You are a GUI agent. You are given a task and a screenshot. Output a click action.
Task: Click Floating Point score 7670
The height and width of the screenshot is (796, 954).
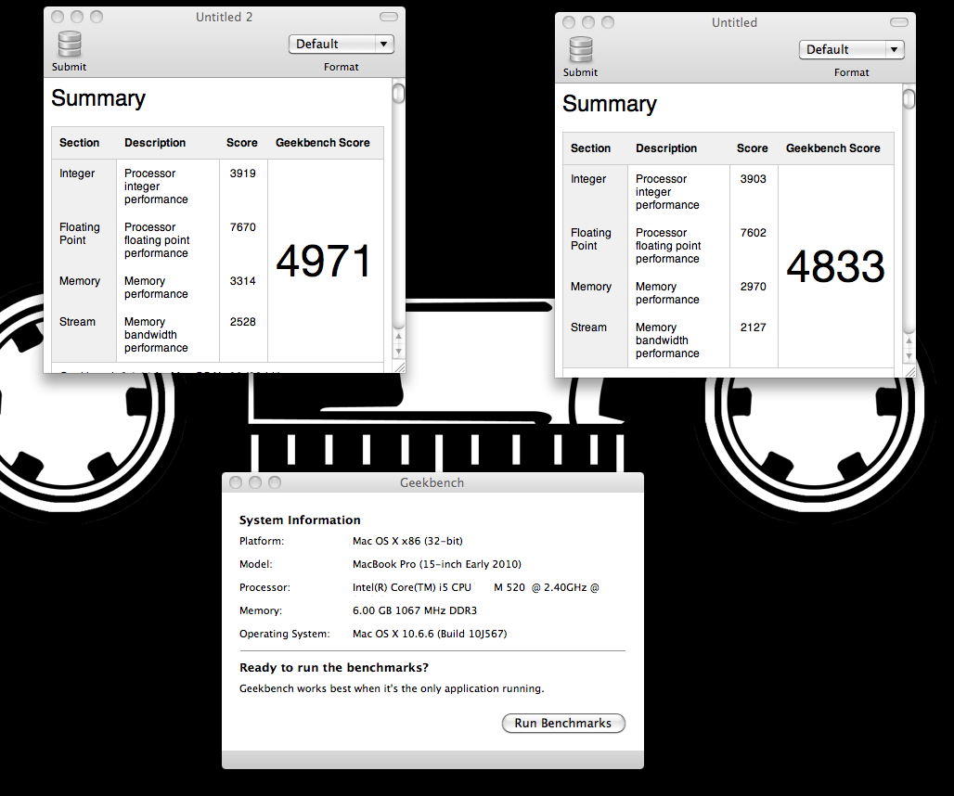243,226
